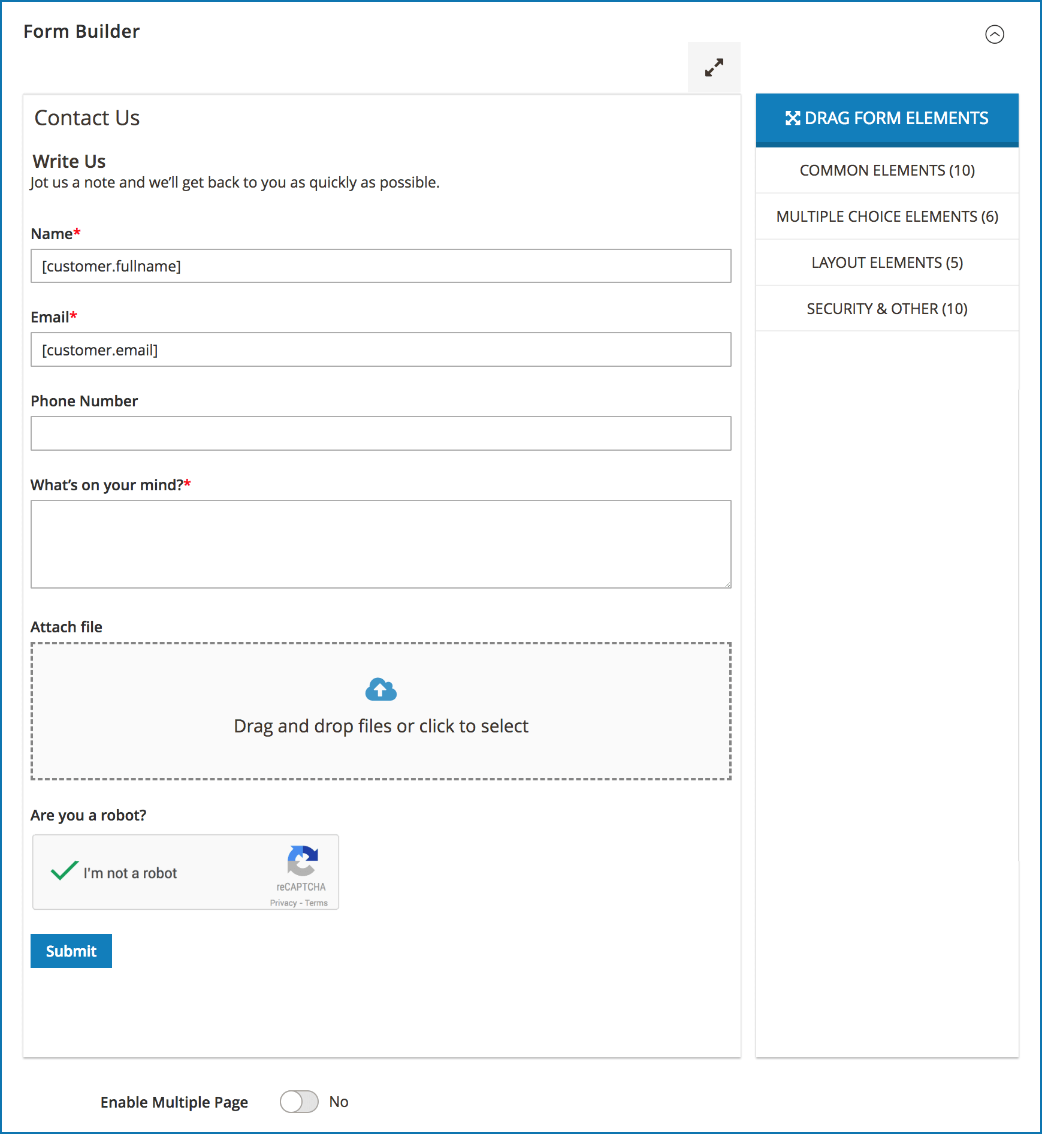Image resolution: width=1042 pixels, height=1134 pixels.
Task: Open the reCAPTCHA Privacy link
Action: (283, 903)
